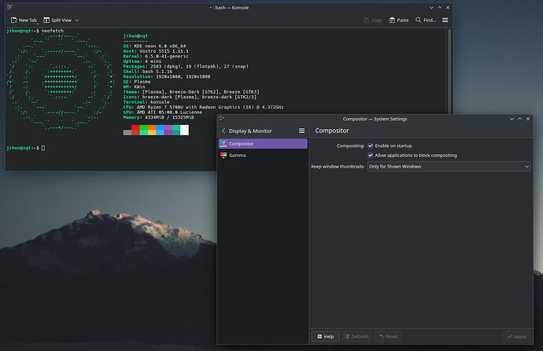The image size is (543, 351).
Task: Minimize the Konsole window
Action: coord(431,7)
